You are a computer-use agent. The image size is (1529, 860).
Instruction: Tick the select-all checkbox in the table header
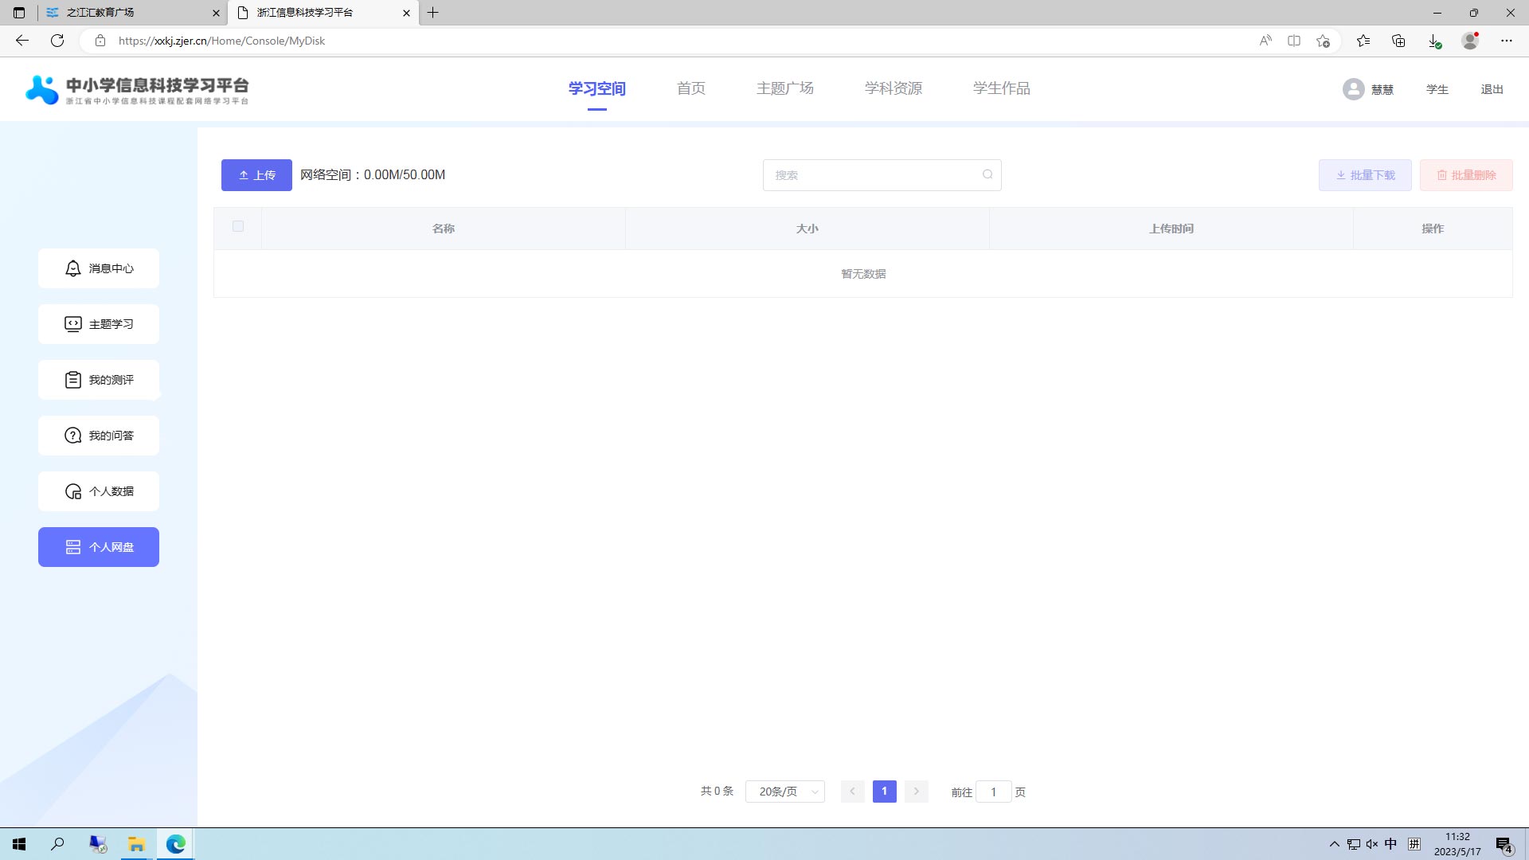[238, 226]
